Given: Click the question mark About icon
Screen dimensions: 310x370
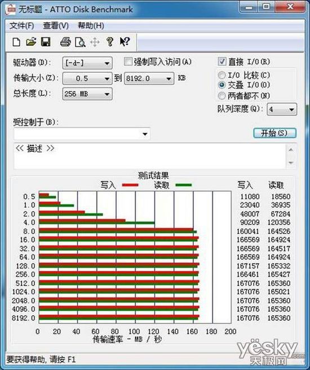Looking at the screenshot, I should [x=109, y=42].
